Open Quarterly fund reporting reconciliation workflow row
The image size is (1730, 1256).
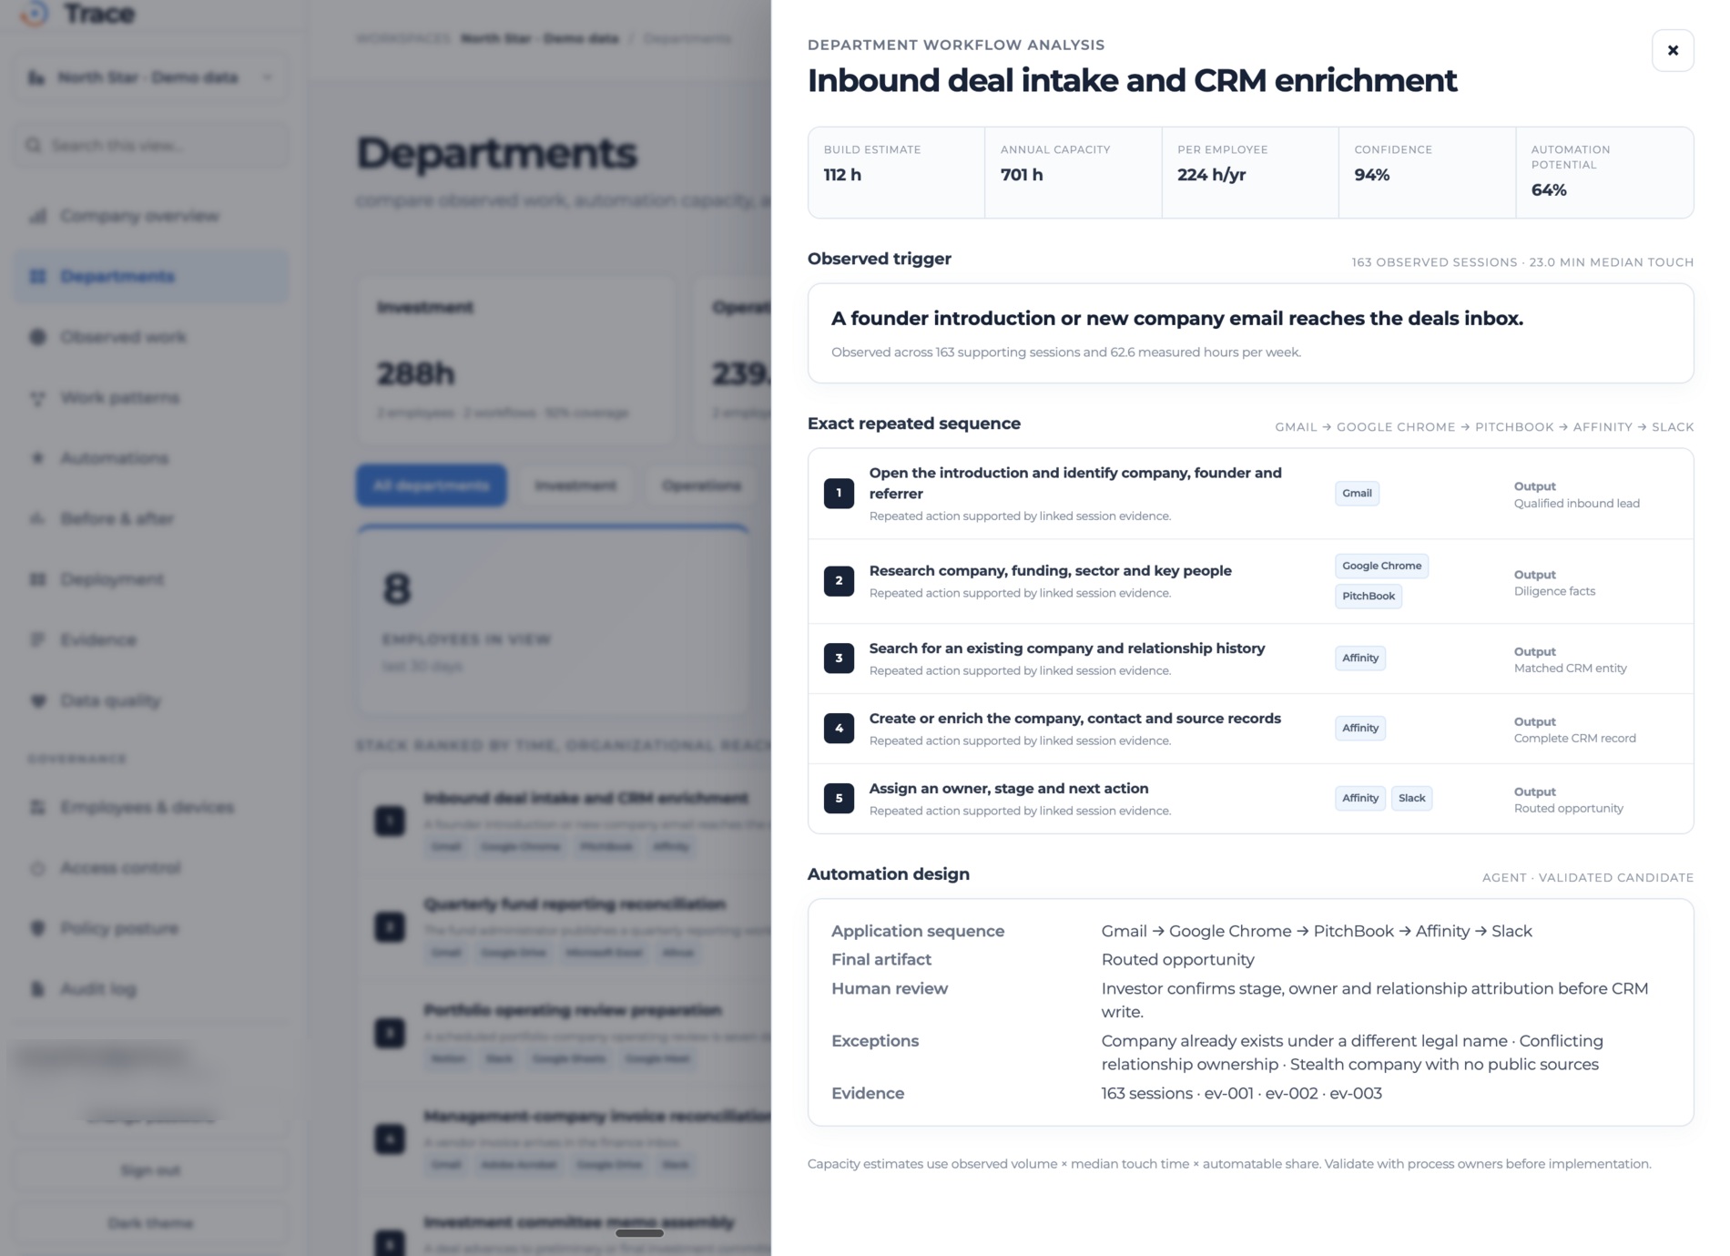tap(565, 927)
